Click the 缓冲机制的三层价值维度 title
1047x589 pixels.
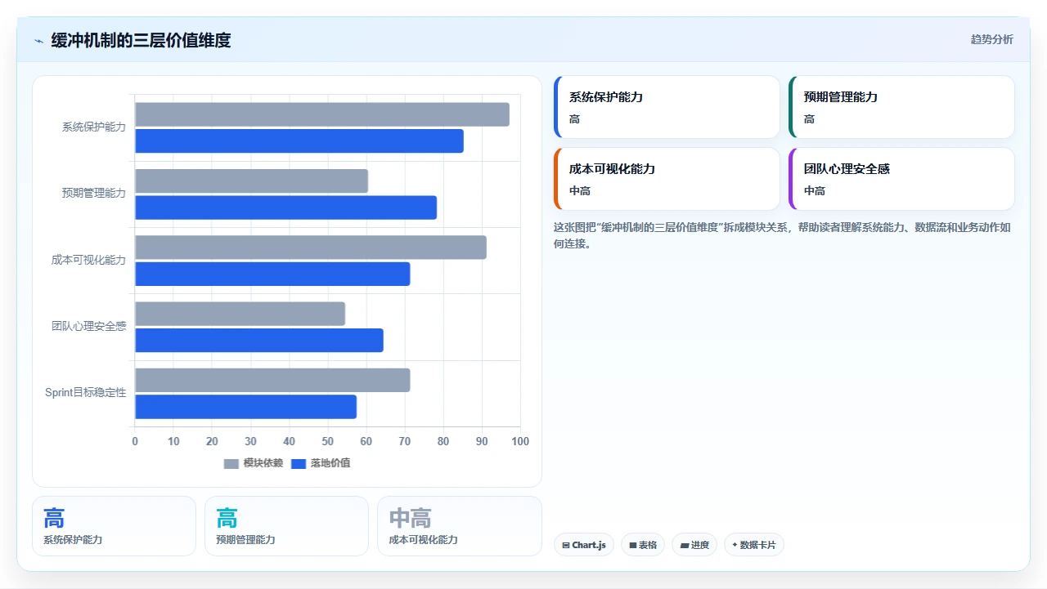(141, 40)
